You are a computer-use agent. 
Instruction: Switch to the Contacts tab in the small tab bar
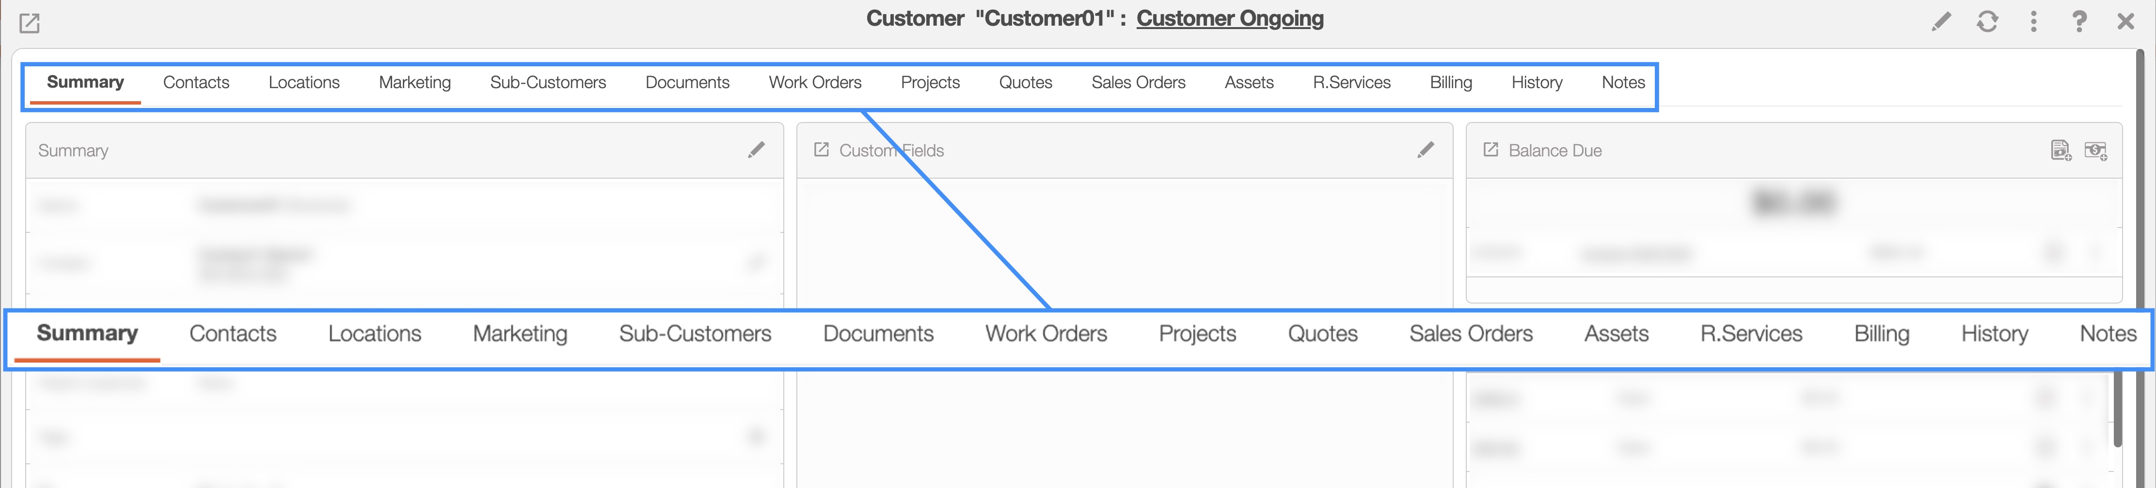tap(196, 83)
